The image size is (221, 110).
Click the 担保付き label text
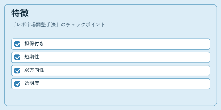click(x=34, y=44)
